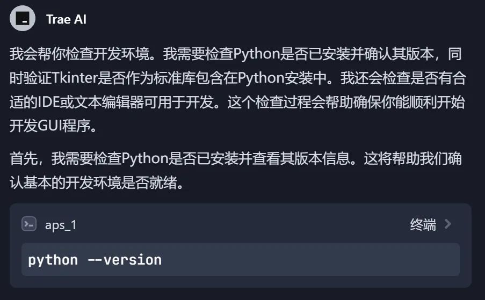The image size is (485, 300).
Task: Click the --version flag in the command
Action: click(x=125, y=260)
